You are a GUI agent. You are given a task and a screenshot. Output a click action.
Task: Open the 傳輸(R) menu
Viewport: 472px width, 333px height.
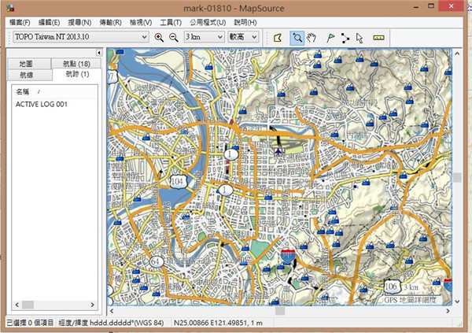[x=110, y=22]
